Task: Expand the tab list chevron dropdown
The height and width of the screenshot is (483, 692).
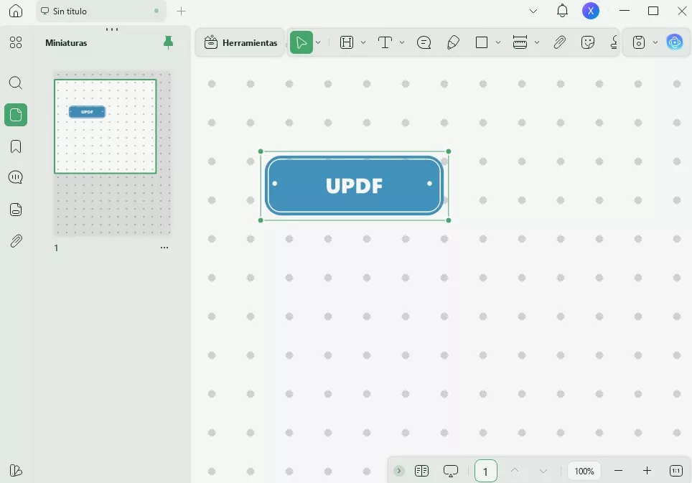Action: tap(533, 11)
